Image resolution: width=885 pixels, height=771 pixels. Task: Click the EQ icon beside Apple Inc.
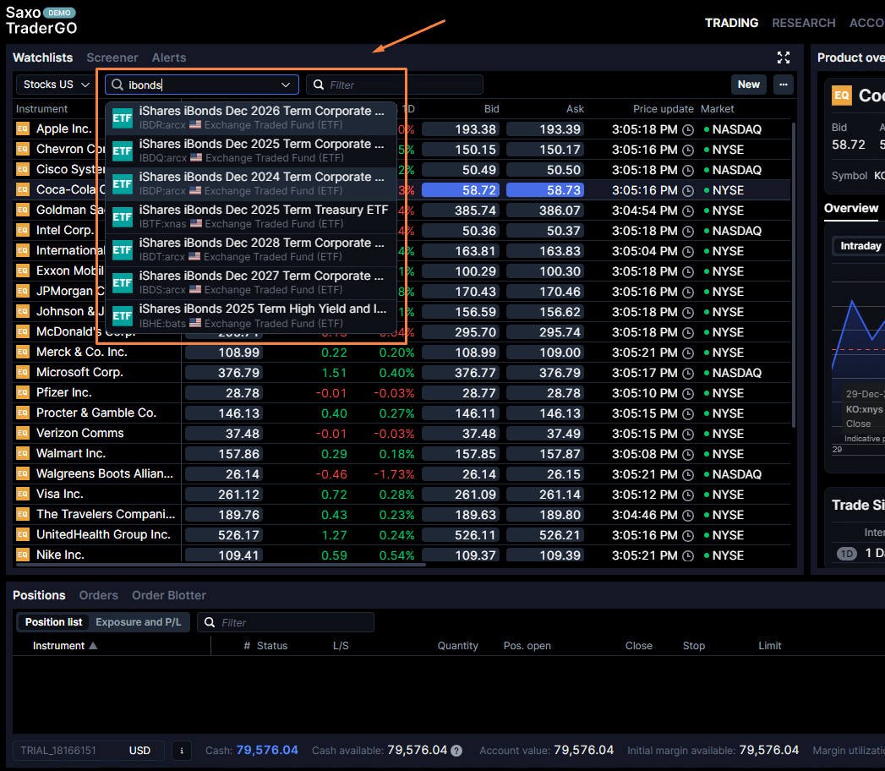tap(23, 128)
